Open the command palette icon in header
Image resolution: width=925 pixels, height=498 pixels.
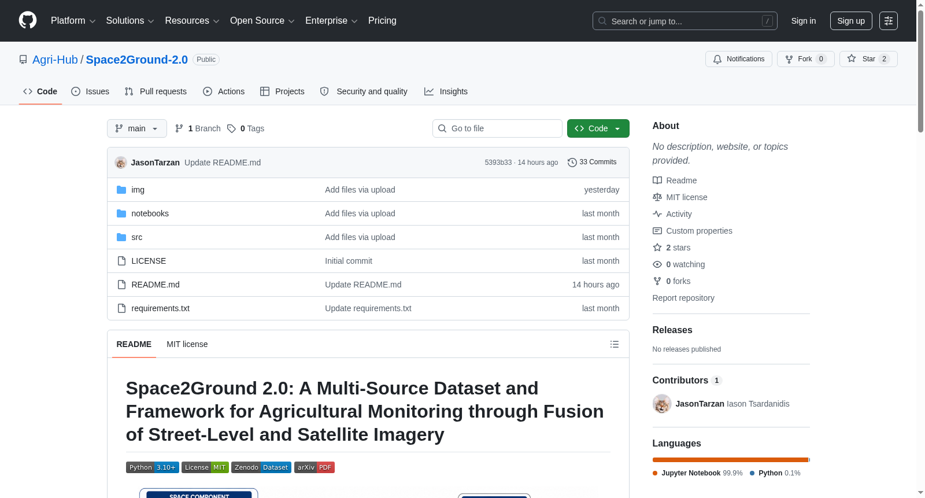pos(888,21)
